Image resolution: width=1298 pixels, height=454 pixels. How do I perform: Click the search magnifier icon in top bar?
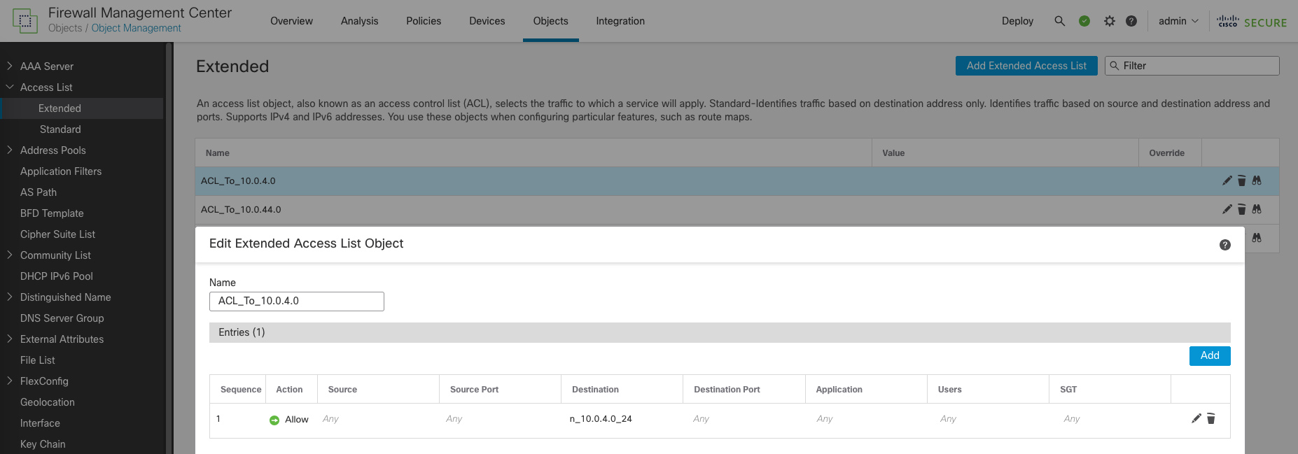click(x=1059, y=21)
